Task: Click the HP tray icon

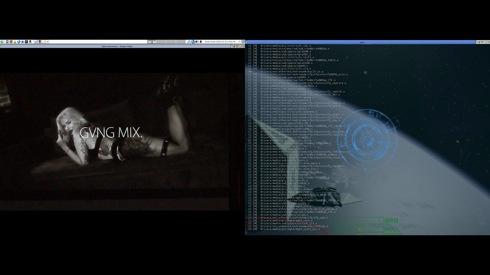Action: 193,42
